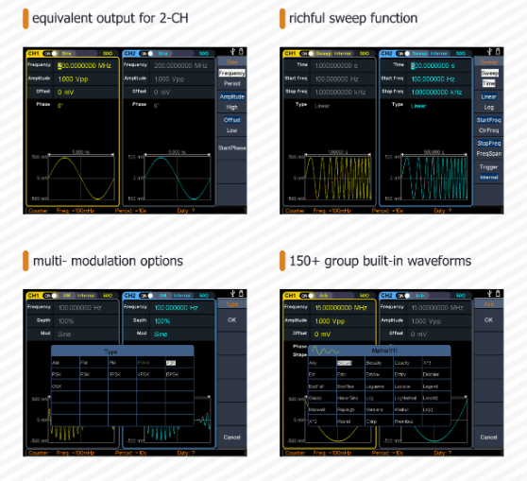
Task: Click cyan sweep waveform preview on CH2
Action: (433, 178)
